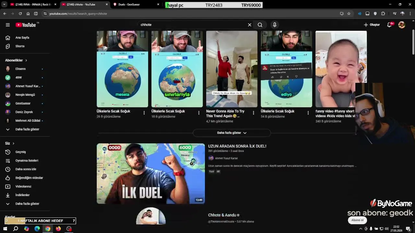
Task: Click the Oluştur create button
Action: point(372,25)
